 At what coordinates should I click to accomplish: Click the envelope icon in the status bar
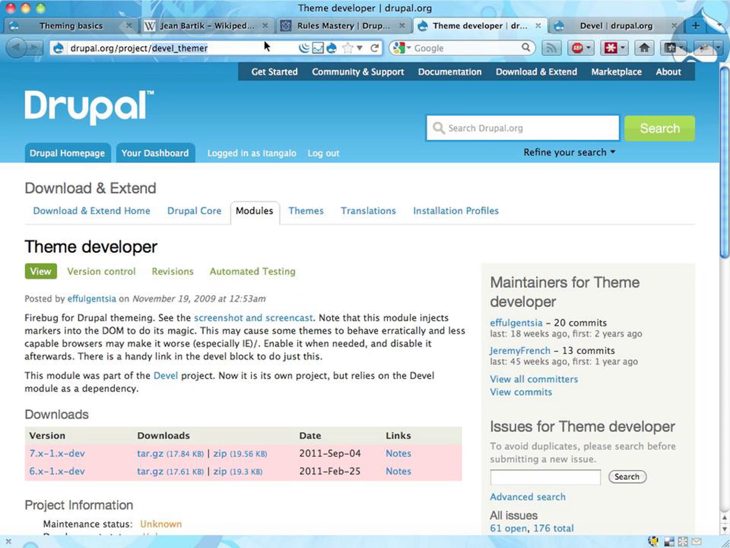point(696,541)
